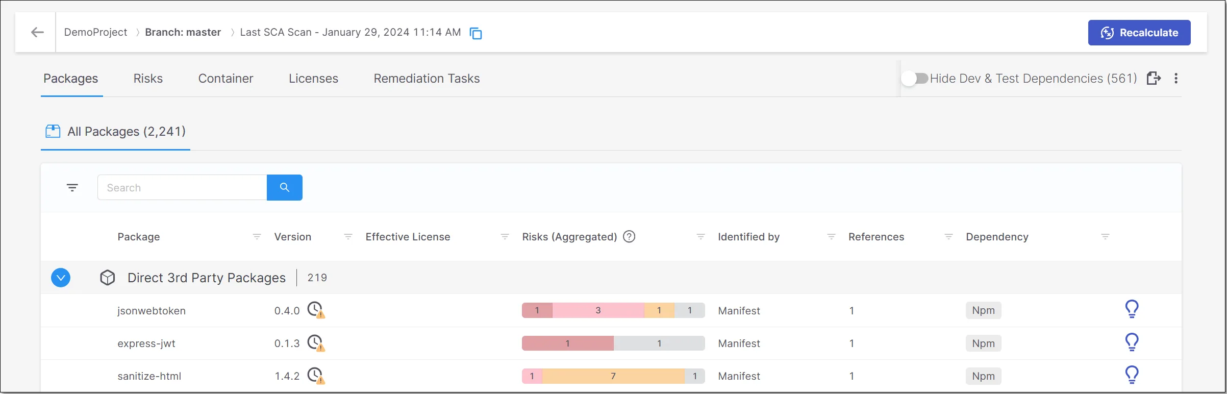The image size is (1227, 394).
Task: Open the express-jwt package
Action: (x=146, y=343)
